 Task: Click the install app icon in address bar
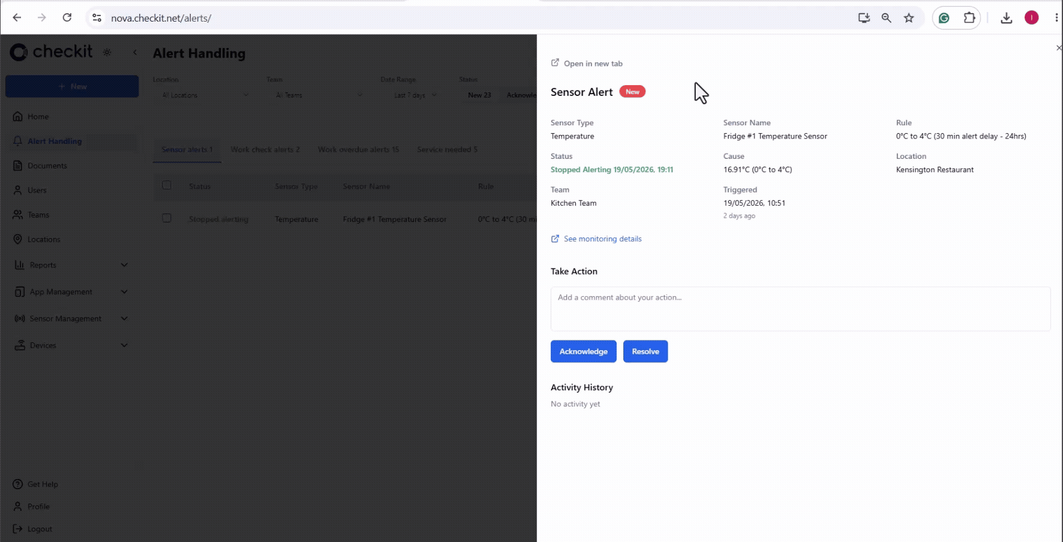click(864, 18)
